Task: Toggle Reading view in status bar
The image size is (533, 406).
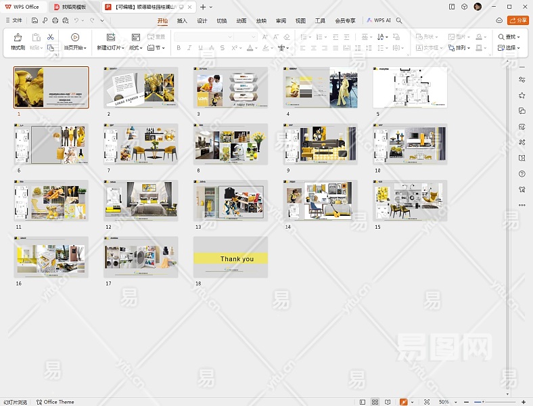Action: coord(389,402)
